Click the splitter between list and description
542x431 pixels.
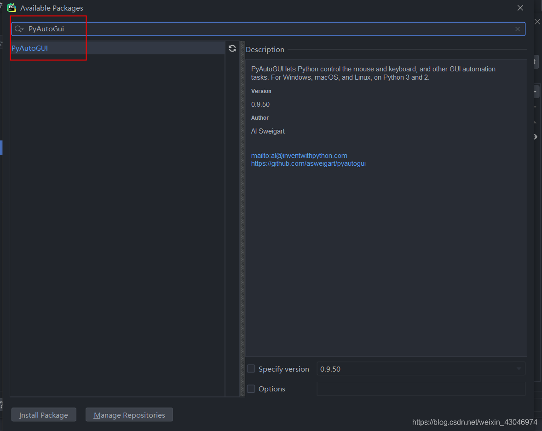coord(242,219)
